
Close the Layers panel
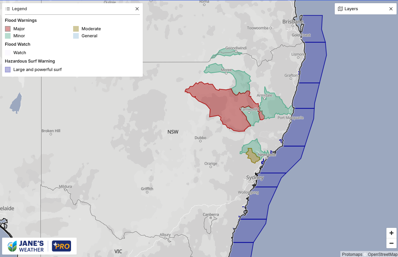pos(391,9)
